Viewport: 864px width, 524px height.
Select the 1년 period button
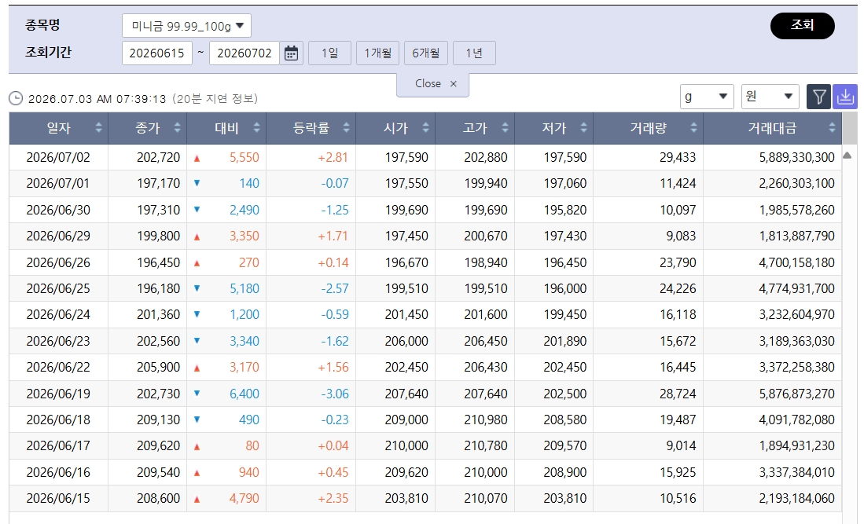coord(474,53)
